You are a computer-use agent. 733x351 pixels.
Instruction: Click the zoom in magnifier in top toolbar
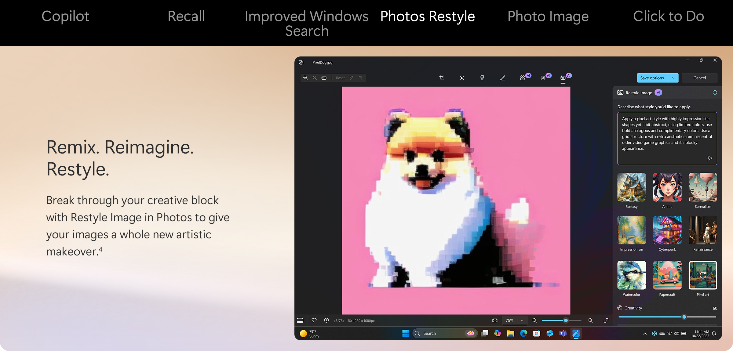(x=305, y=78)
